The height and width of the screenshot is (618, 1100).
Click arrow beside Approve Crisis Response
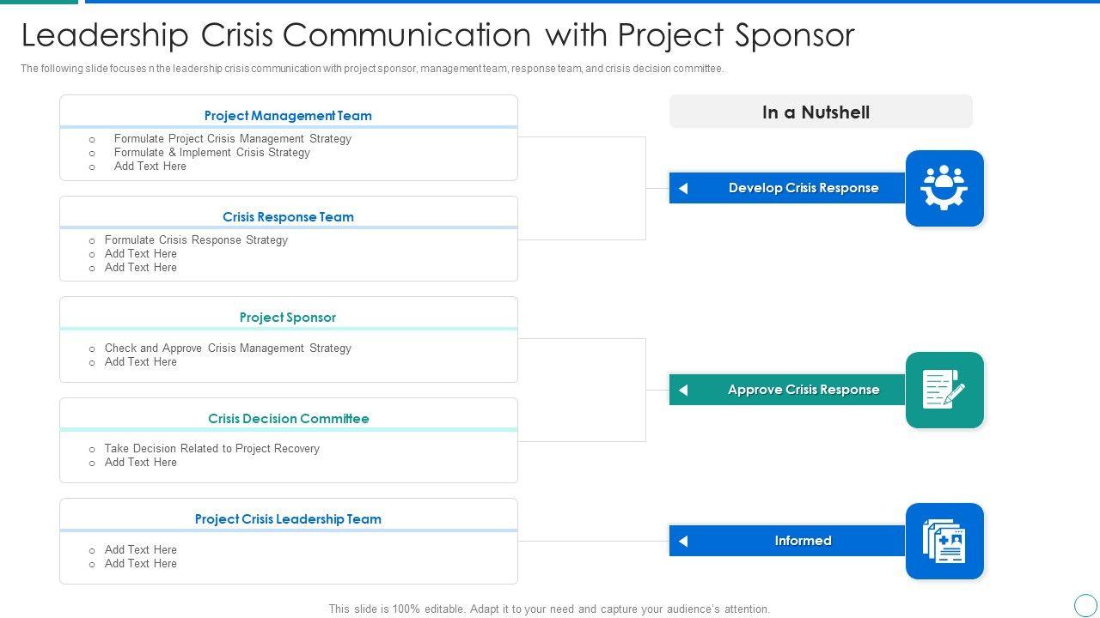click(x=683, y=390)
